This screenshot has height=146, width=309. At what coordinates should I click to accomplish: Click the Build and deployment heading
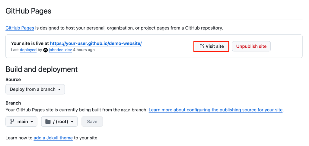(42, 69)
